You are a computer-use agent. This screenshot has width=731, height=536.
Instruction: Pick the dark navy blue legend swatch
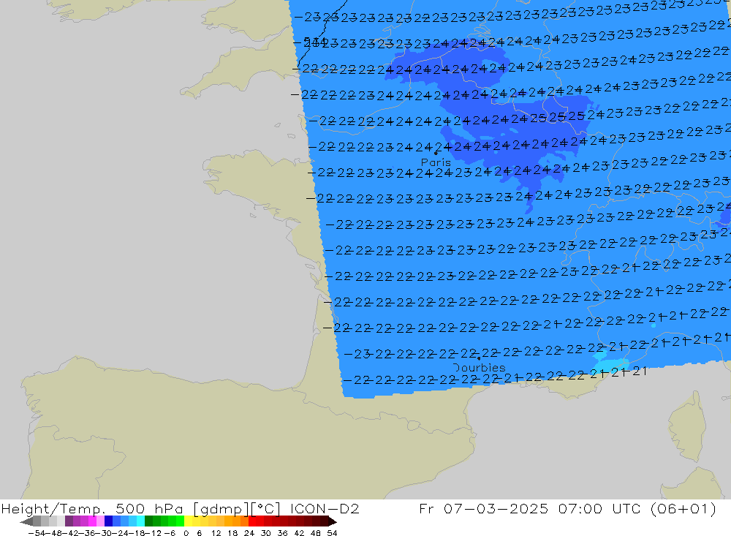[108, 521]
